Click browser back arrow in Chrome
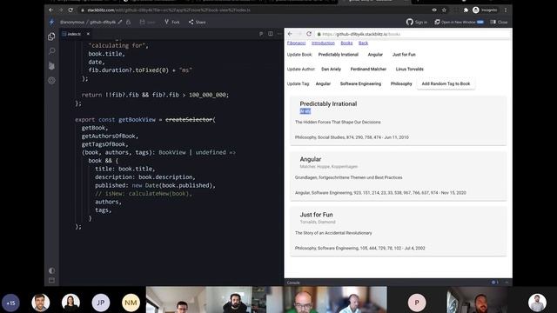The width and height of the screenshot is (557, 313). [51, 10]
